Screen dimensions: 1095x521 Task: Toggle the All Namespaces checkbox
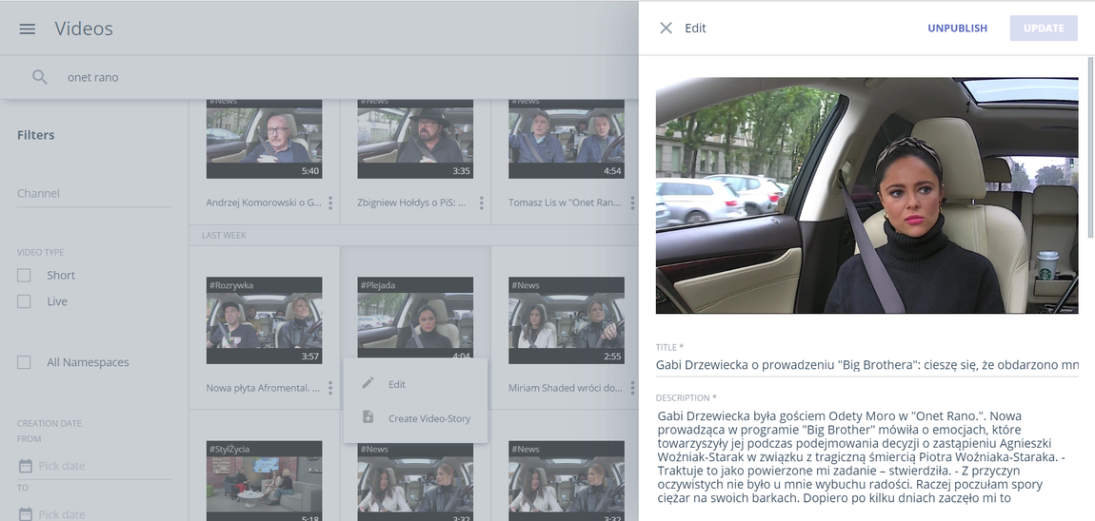pos(24,362)
